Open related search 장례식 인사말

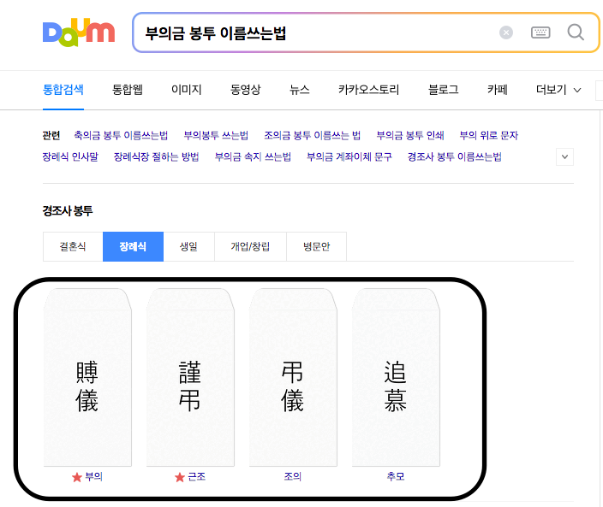[70, 156]
